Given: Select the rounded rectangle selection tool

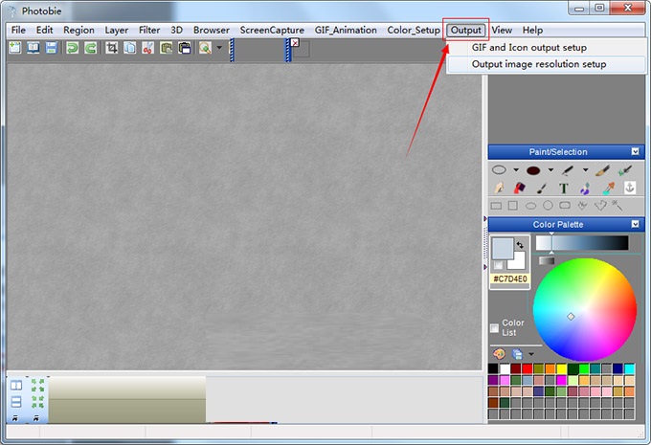Looking at the screenshot, I should [x=565, y=206].
